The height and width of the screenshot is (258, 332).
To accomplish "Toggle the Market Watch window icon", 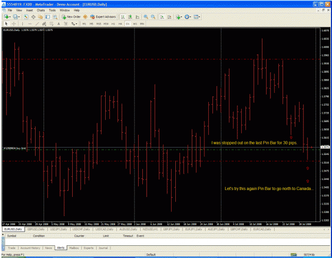I will coord(26,16).
